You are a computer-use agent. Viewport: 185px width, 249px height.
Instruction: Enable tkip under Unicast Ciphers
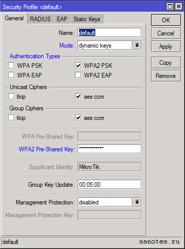[11, 97]
